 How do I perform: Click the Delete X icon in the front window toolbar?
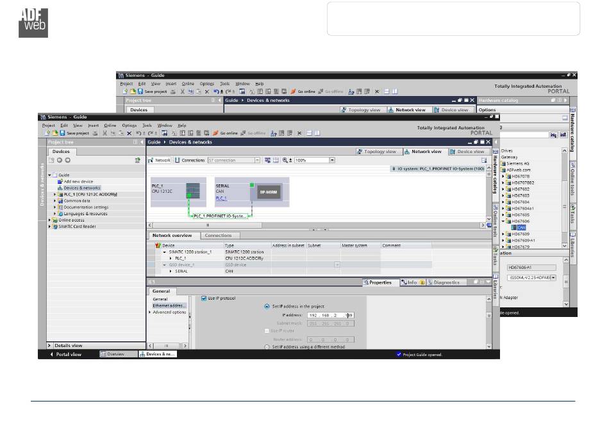click(x=129, y=133)
